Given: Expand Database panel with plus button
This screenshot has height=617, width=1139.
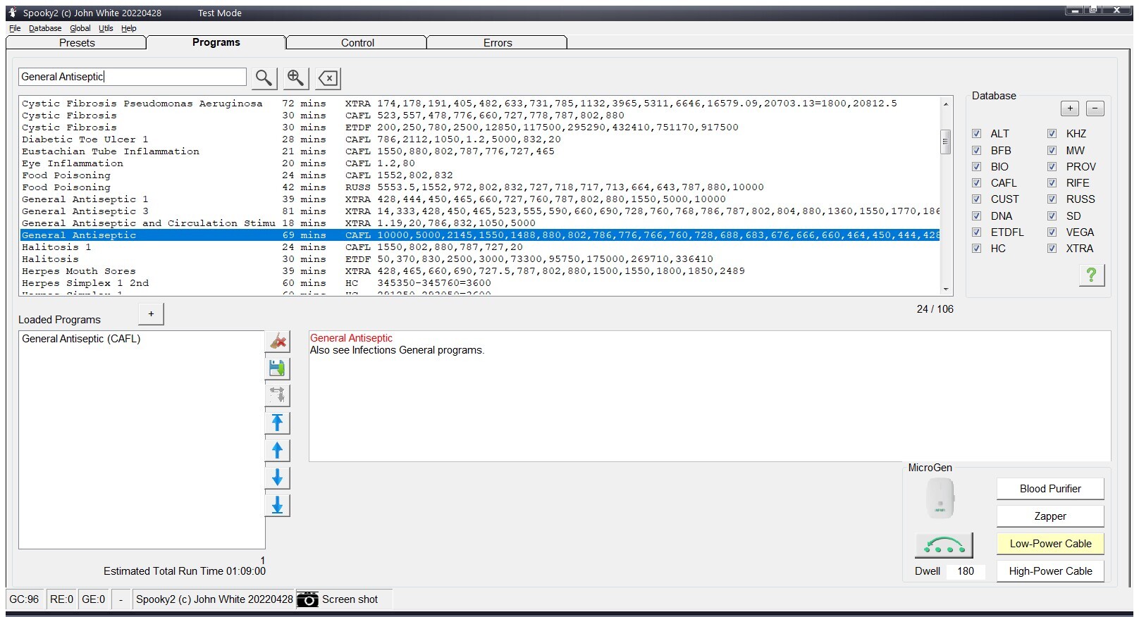Looking at the screenshot, I should 1069,108.
